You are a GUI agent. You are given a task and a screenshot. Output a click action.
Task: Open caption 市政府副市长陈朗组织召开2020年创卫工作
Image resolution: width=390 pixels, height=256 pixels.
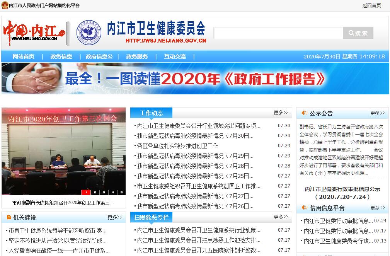click(x=63, y=203)
